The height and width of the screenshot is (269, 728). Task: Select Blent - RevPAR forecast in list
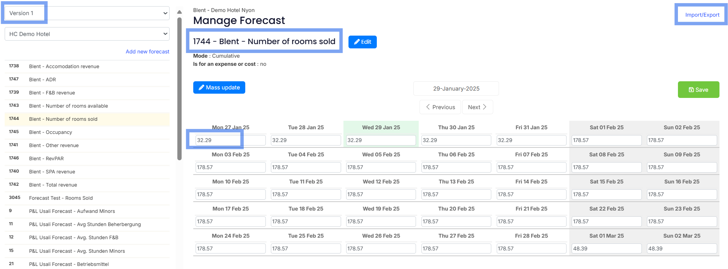(46, 159)
